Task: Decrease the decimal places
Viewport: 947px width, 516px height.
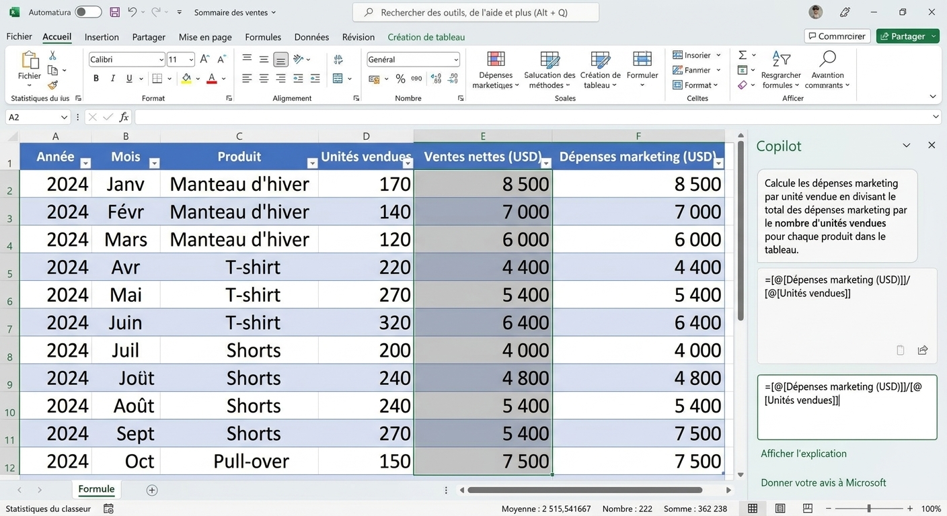Action: pos(453,79)
